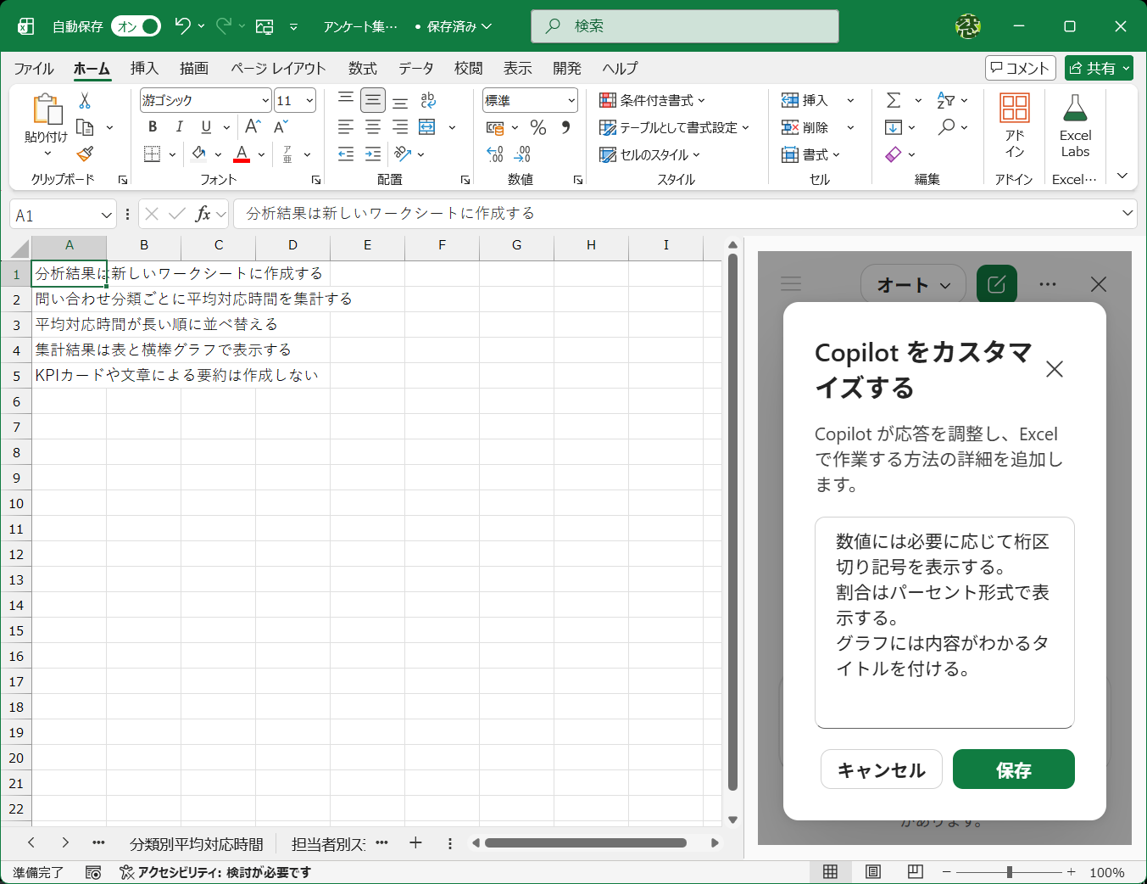The image size is (1147, 884).
Task: Click the AutoSum sigma icon
Action: pyautogui.click(x=894, y=100)
